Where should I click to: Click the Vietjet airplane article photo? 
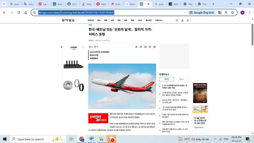(x=122, y=86)
